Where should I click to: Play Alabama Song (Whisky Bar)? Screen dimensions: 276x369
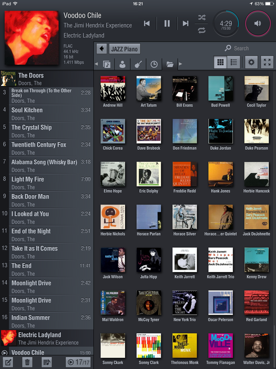click(x=47, y=166)
